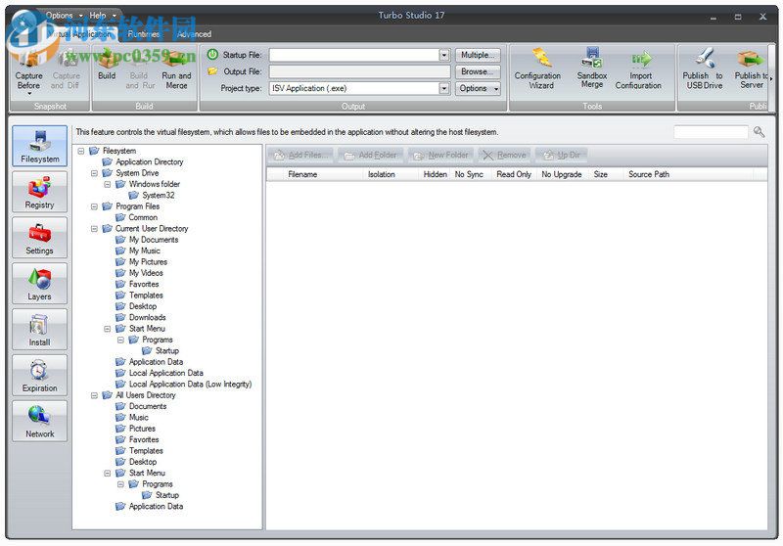
Task: Open the Registry section in sidebar
Action: click(x=39, y=193)
